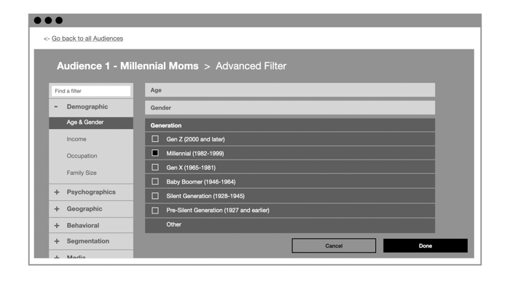Click Audience 1 - Millennial Moms breadcrumb
This screenshot has height=287, width=510.
[x=127, y=66]
